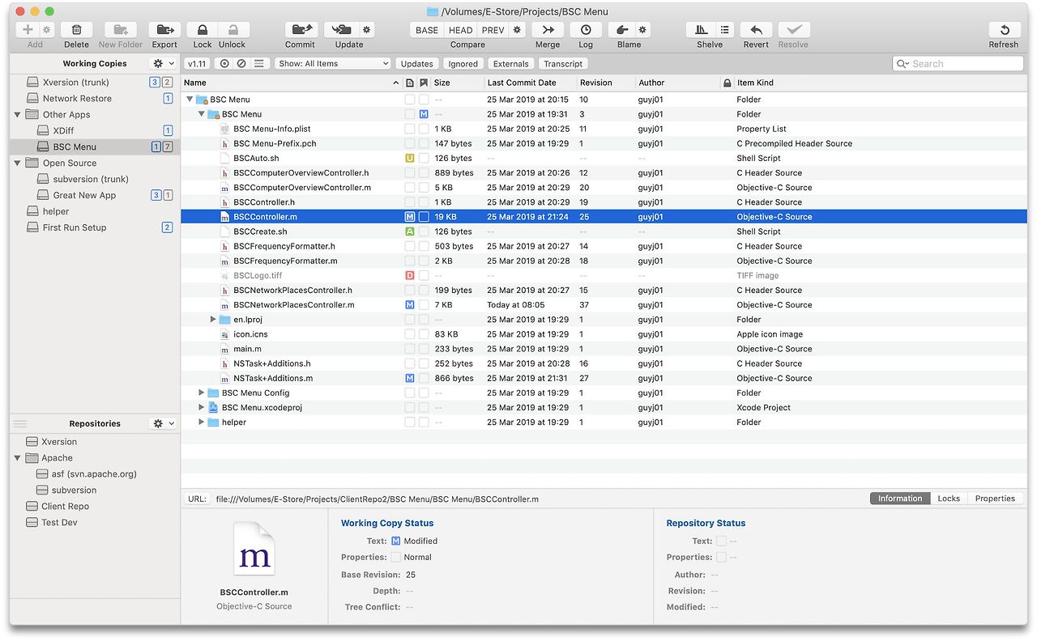The height and width of the screenshot is (641, 1037).
Task: Click the lock column header icon
Action: [727, 83]
